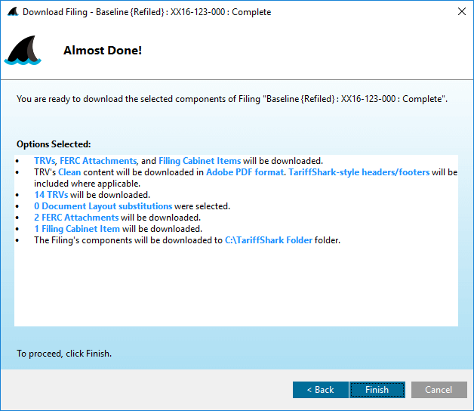
Task: Open the Filing Cabinet Items link
Action: [x=199, y=161]
